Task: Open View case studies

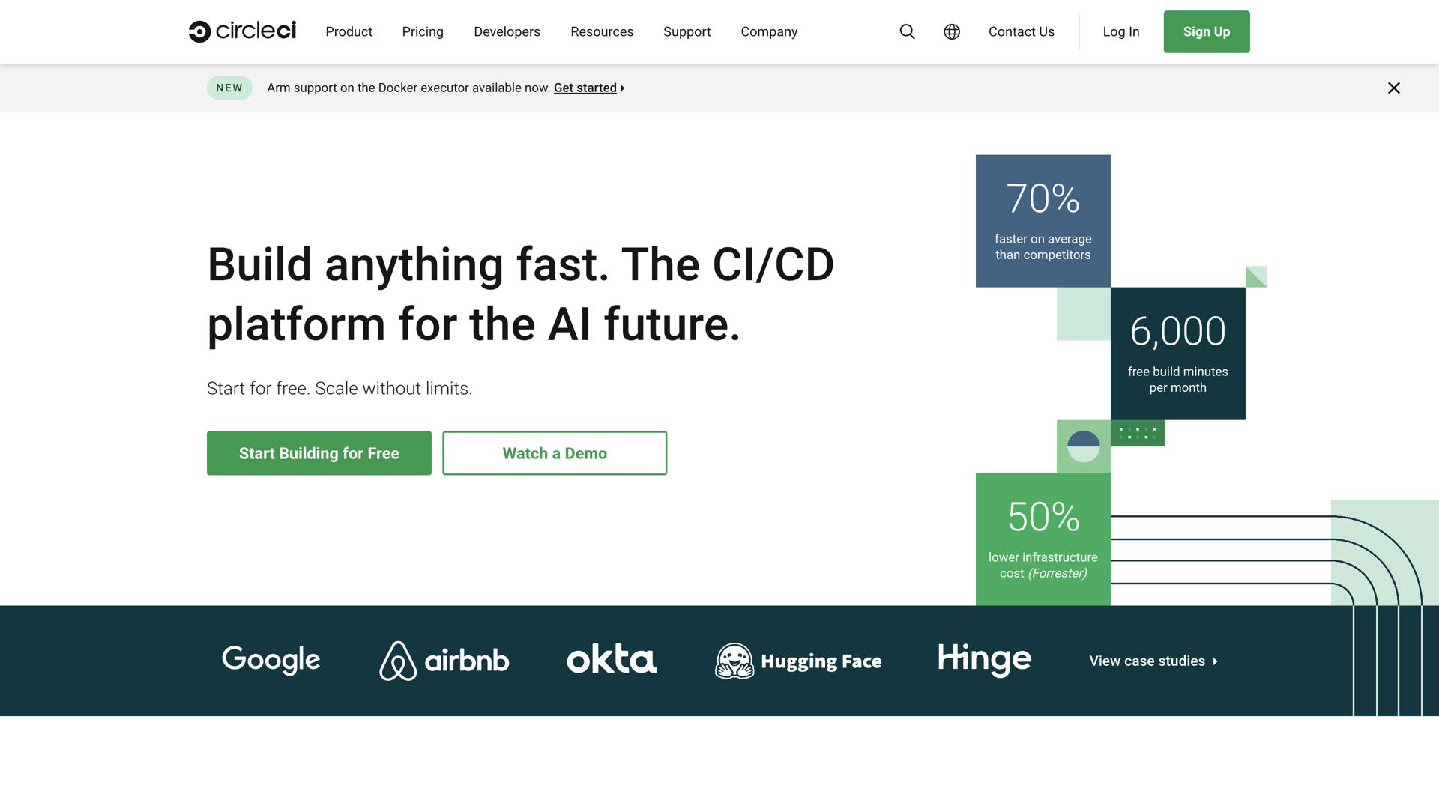Action: (x=1151, y=661)
